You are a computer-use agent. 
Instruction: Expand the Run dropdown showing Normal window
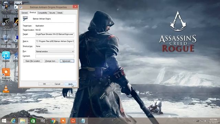pyautogui.click(x=55, y=51)
